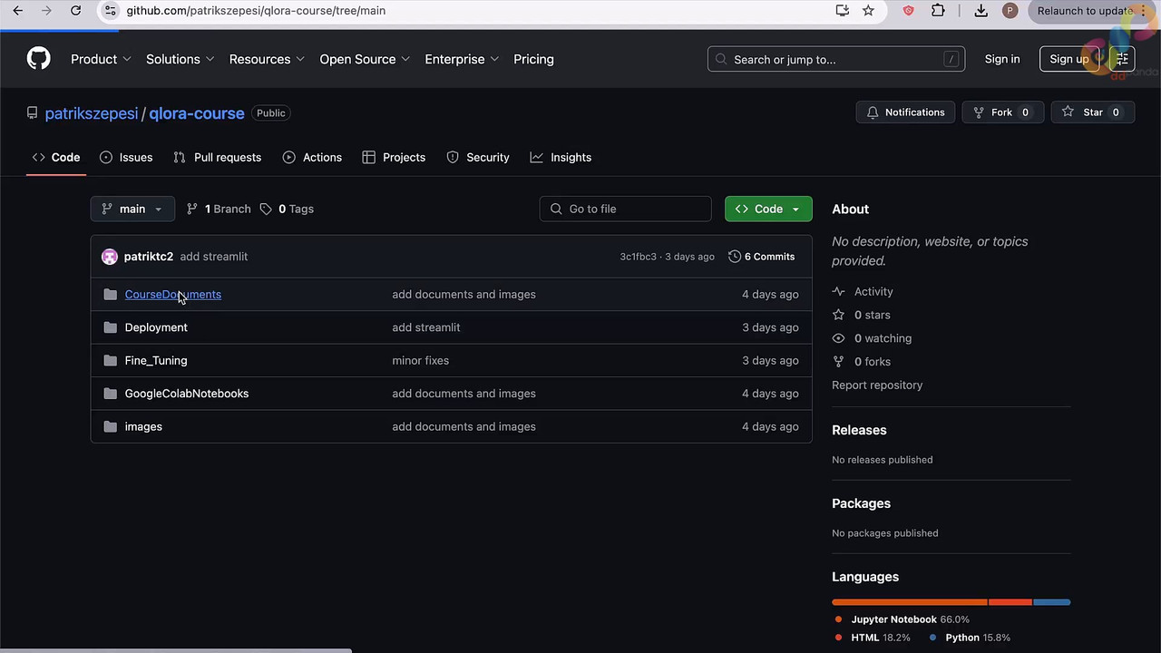Star the qlora-course repository

(1093, 112)
